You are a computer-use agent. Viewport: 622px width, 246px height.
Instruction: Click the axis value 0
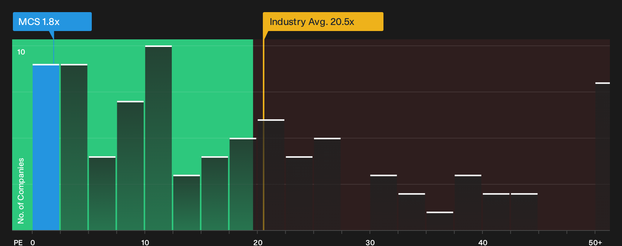point(33,242)
